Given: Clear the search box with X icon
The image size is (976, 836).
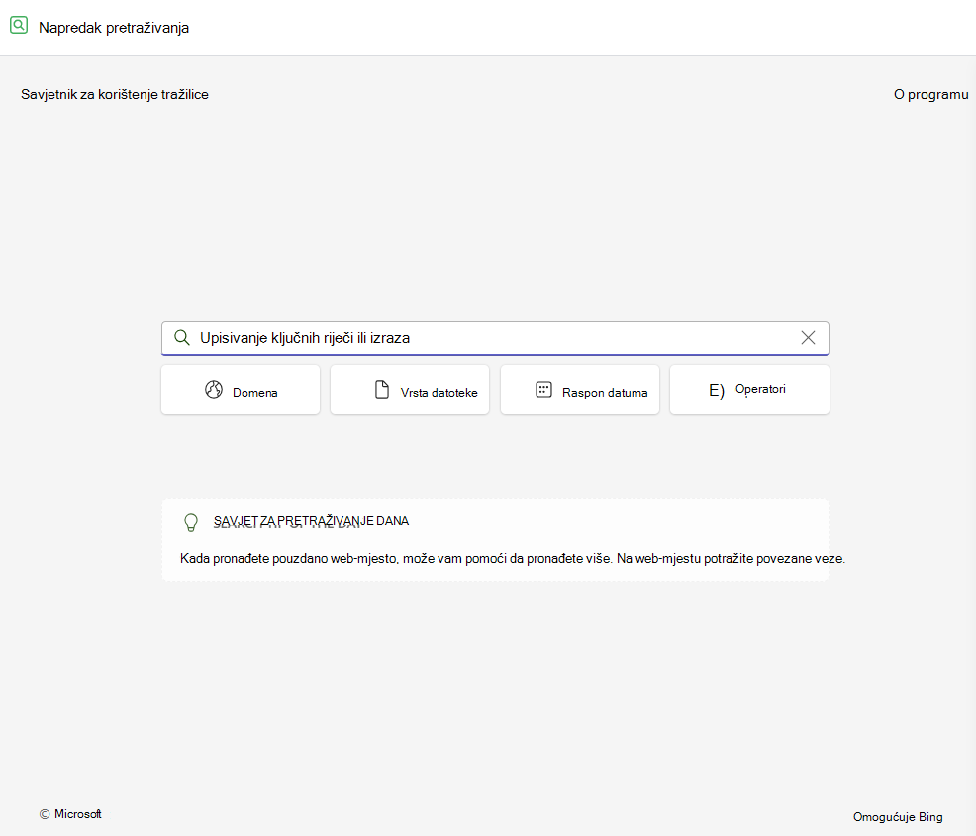Looking at the screenshot, I should pos(808,337).
